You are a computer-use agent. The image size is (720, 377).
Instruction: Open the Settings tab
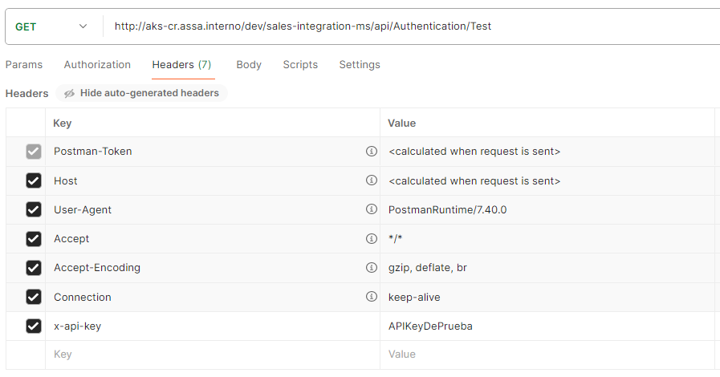tap(360, 65)
